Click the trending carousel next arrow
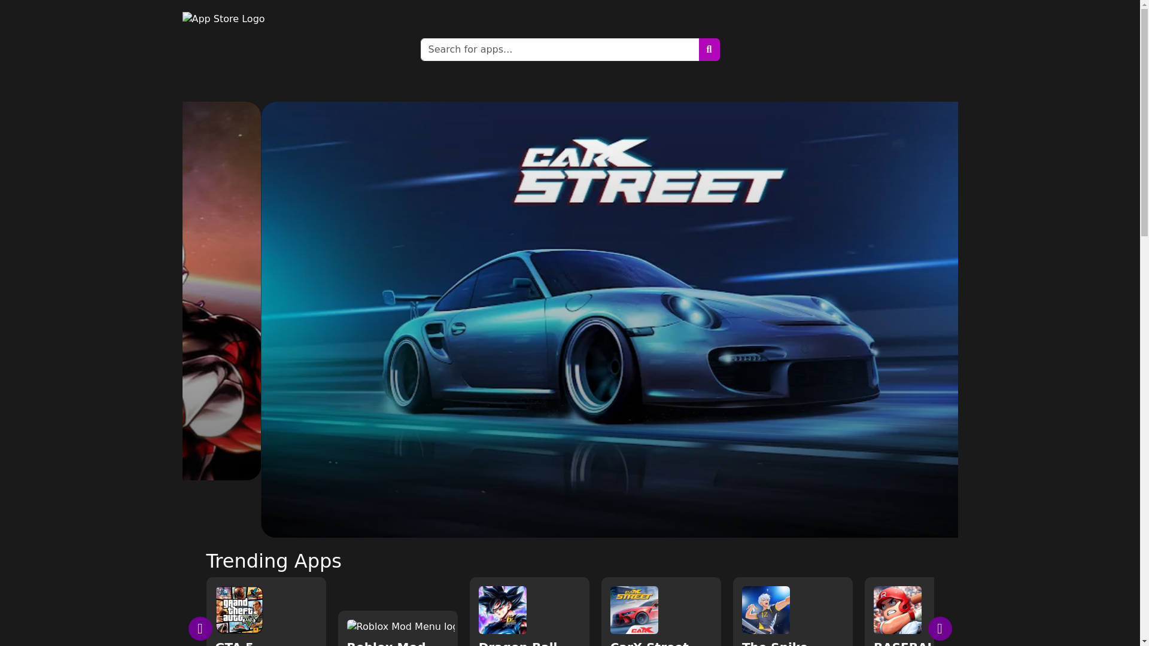1149x646 pixels. point(940,629)
